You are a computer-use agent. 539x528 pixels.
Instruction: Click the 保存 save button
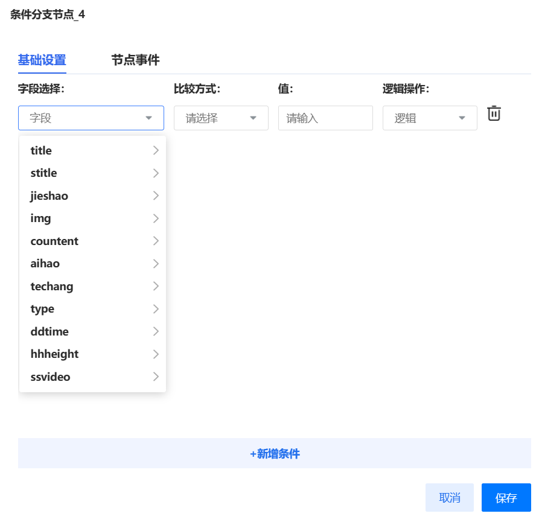[506, 498]
